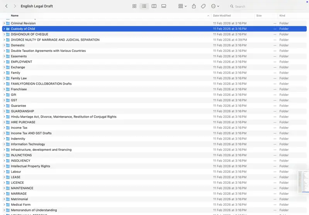Viewport: 309px width, 215px height.
Task: Expand the GST folder chevron
Action: click(x=4, y=100)
